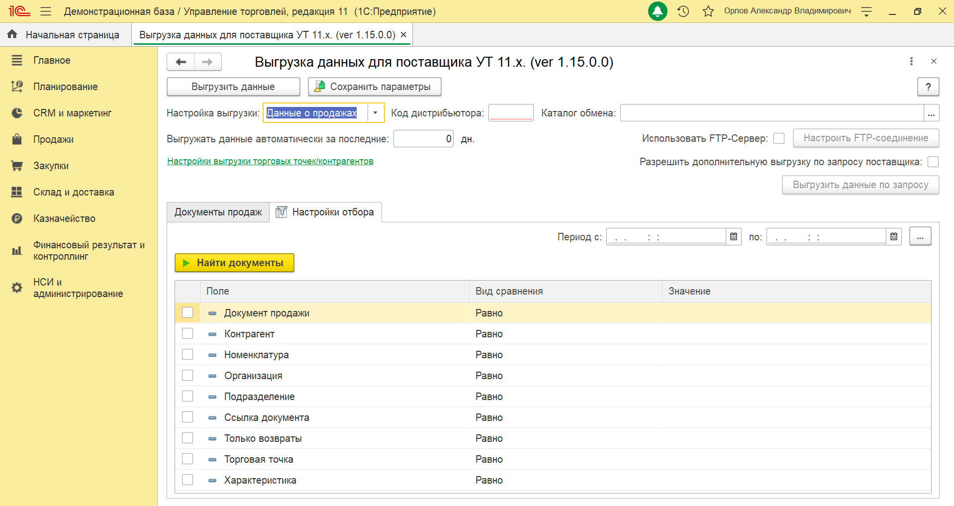Open CRM и маркетинг section

72,113
